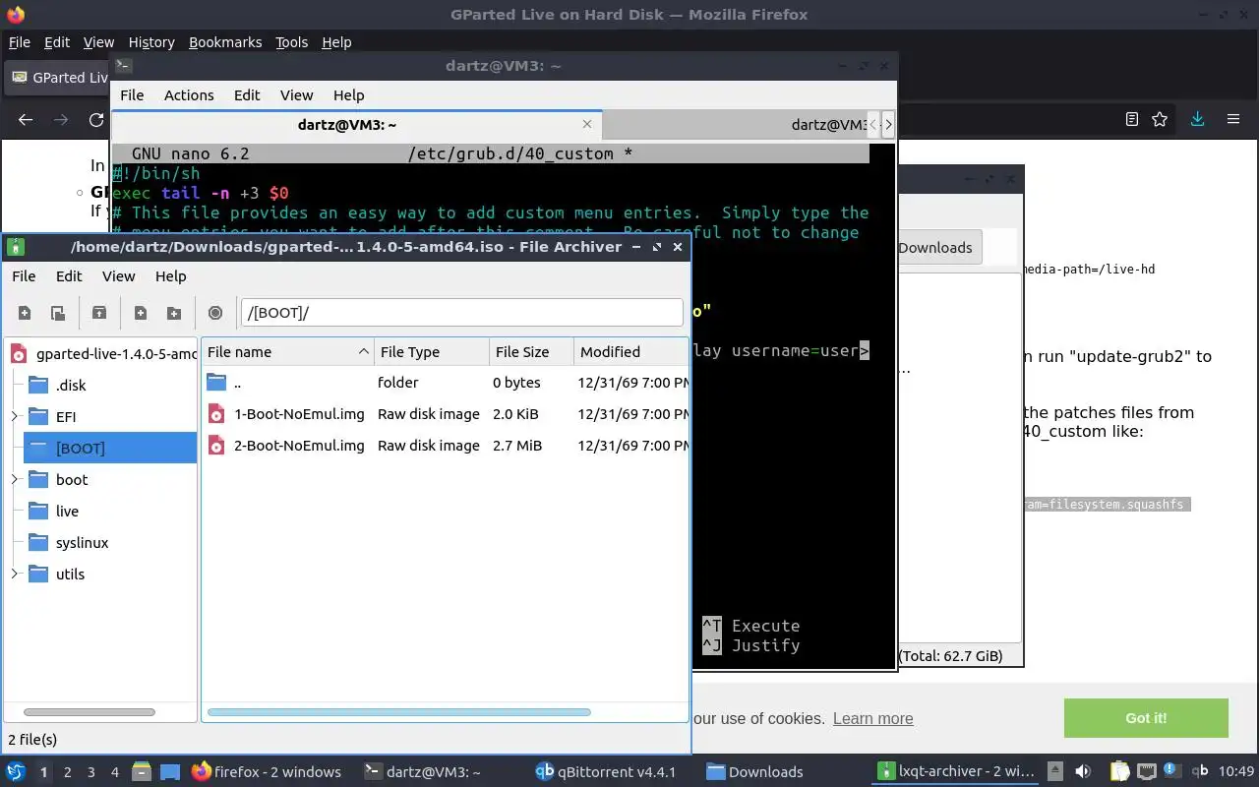This screenshot has height=787, width=1259.
Task: Click the terminal tab scroll right arrow
Action: [888, 124]
